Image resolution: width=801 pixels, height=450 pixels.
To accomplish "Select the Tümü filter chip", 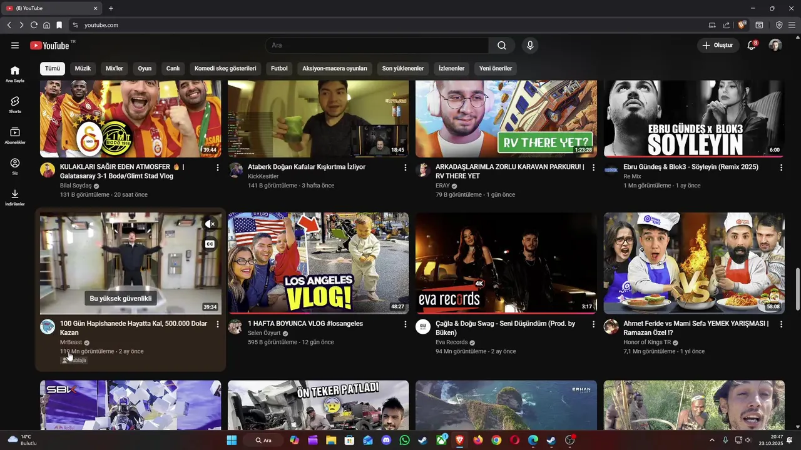I will (x=53, y=68).
